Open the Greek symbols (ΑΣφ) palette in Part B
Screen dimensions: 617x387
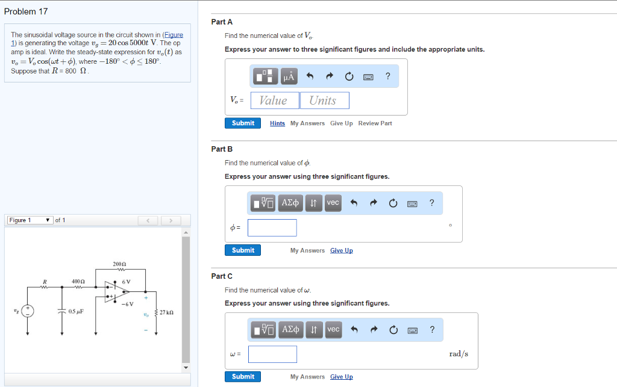[290, 203]
